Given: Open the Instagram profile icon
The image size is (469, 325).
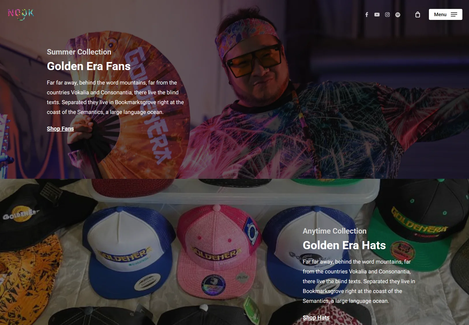Looking at the screenshot, I should coord(387,14).
